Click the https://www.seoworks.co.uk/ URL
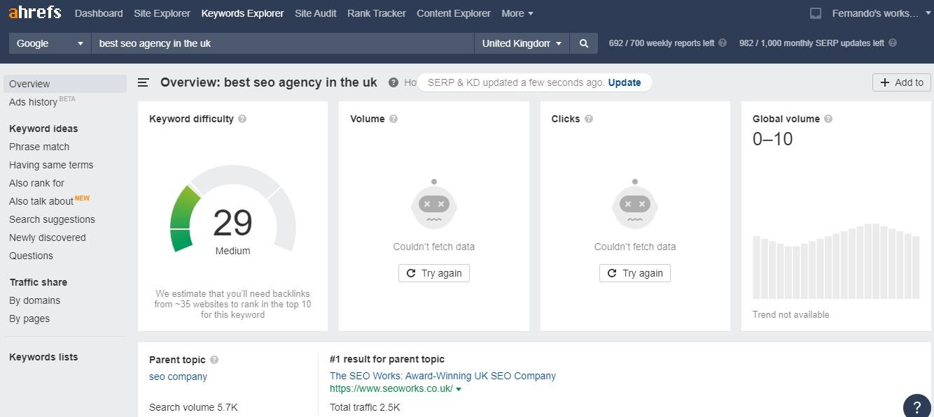Viewport: 934px width, 417px height. click(391, 389)
